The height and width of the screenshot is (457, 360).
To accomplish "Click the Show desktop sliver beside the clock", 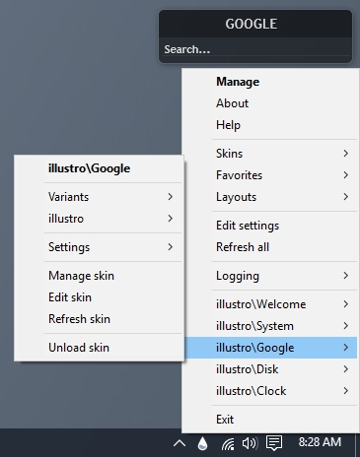I will pos(358,444).
